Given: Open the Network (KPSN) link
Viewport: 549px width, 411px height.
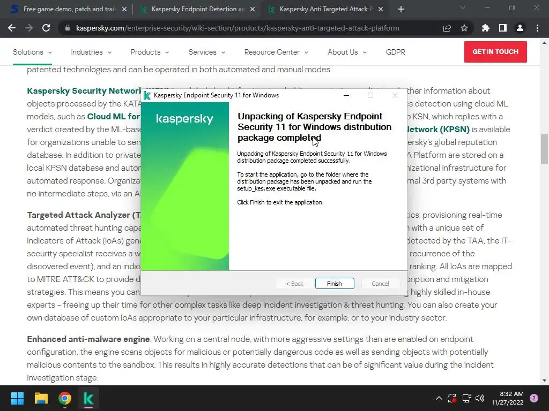Looking at the screenshot, I should click(439, 130).
